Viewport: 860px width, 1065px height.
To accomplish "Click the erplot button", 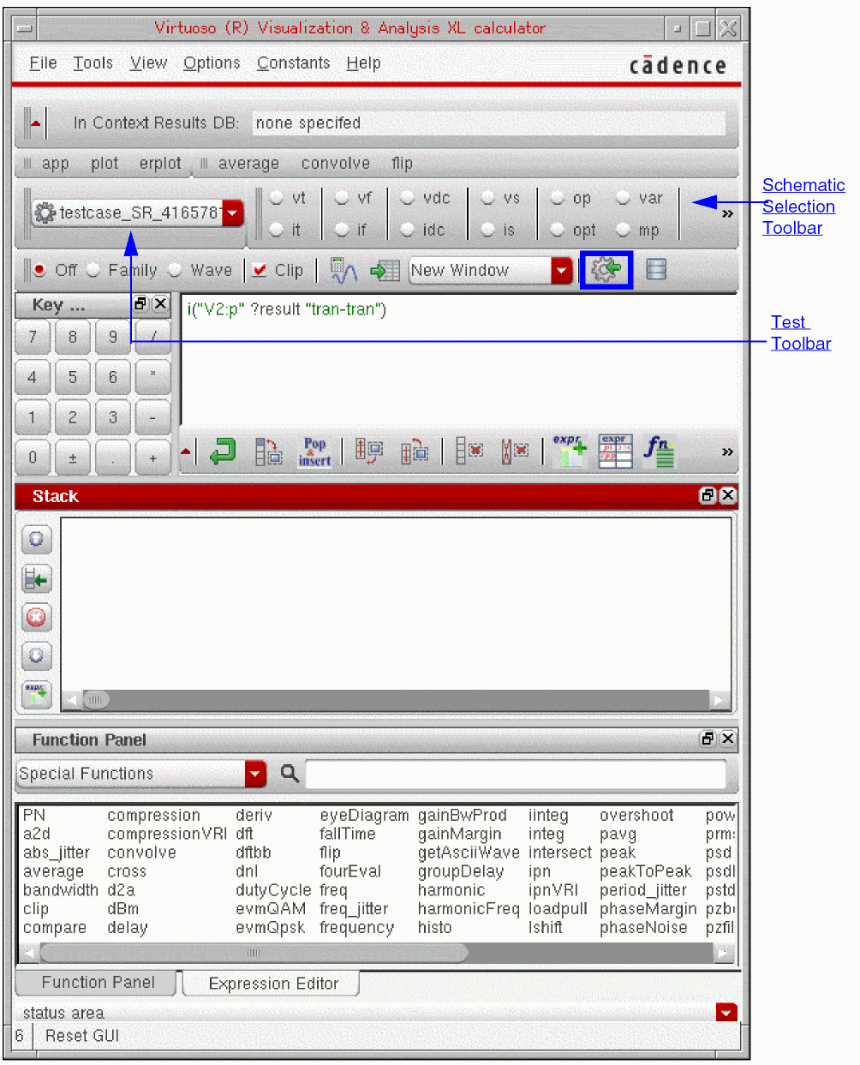I will [160, 163].
